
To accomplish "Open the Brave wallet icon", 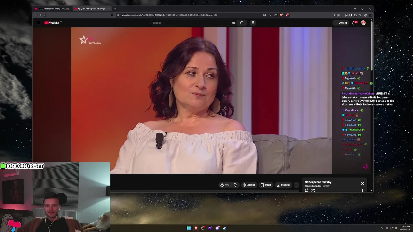I will click(356, 15).
